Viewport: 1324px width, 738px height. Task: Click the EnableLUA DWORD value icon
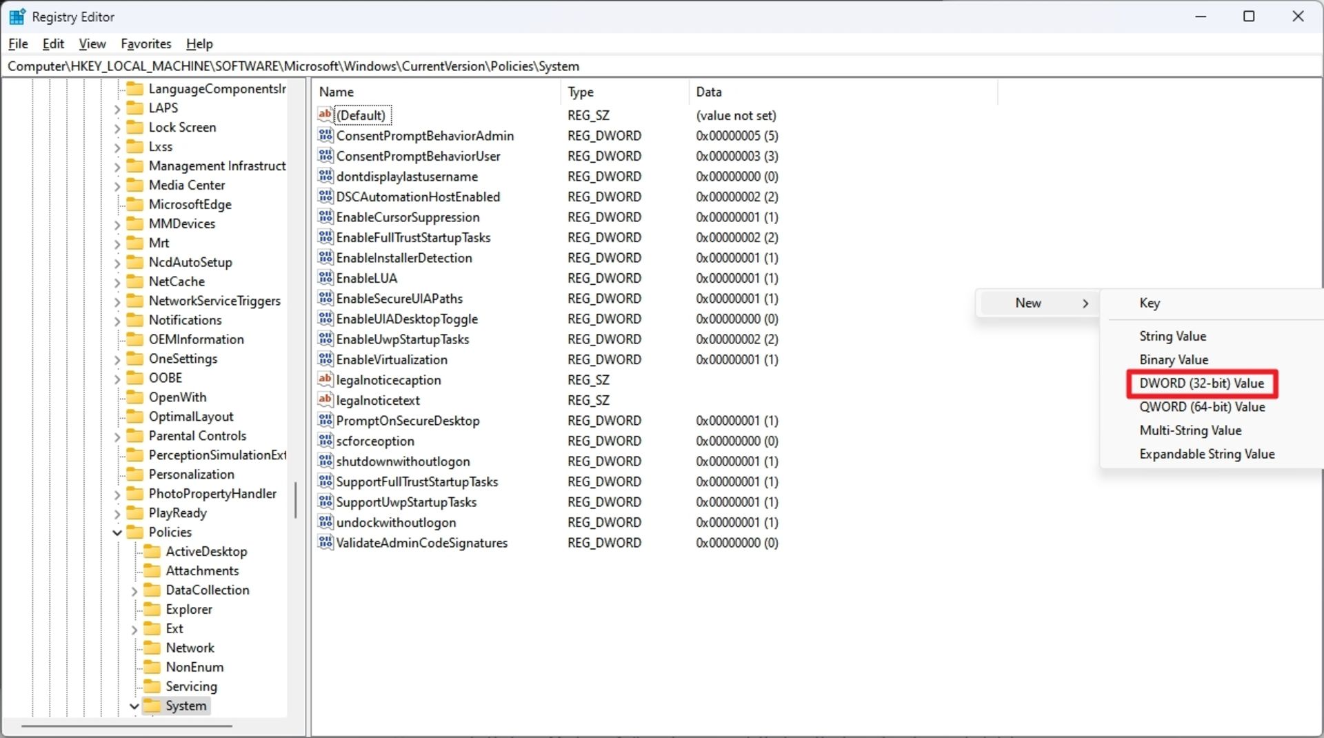pyautogui.click(x=325, y=278)
